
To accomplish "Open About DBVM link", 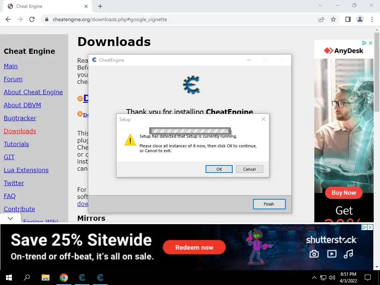I will tap(22, 105).
